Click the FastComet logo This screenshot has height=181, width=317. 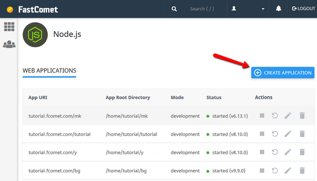[x=32, y=9]
